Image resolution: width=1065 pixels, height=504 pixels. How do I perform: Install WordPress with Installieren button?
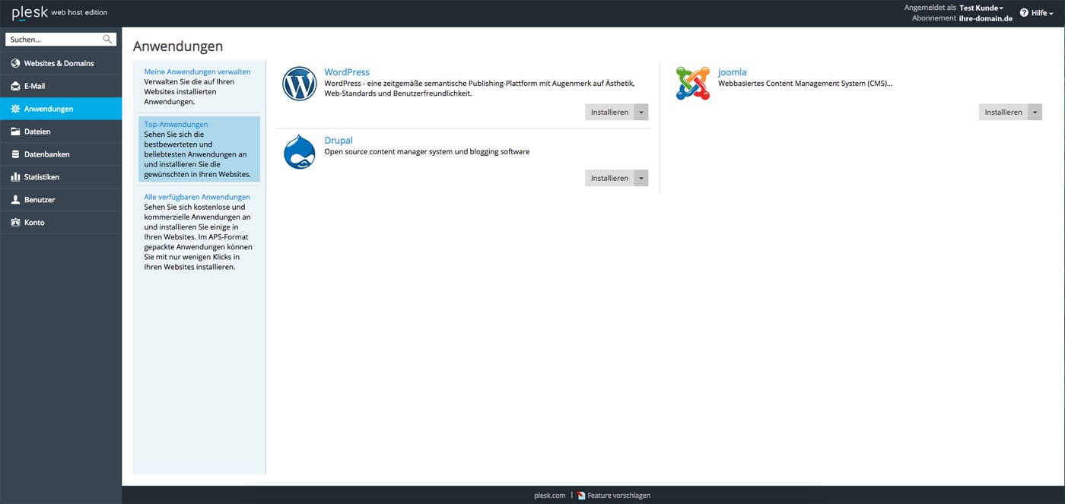point(609,112)
